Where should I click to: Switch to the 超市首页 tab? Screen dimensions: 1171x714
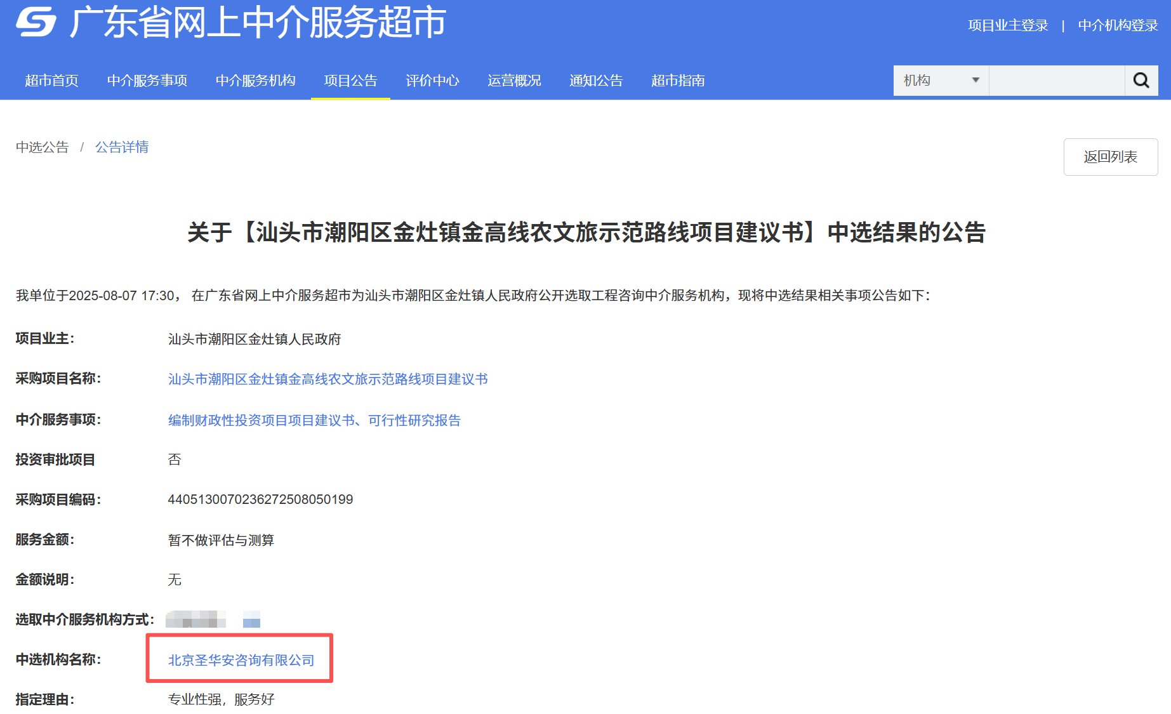(x=51, y=81)
